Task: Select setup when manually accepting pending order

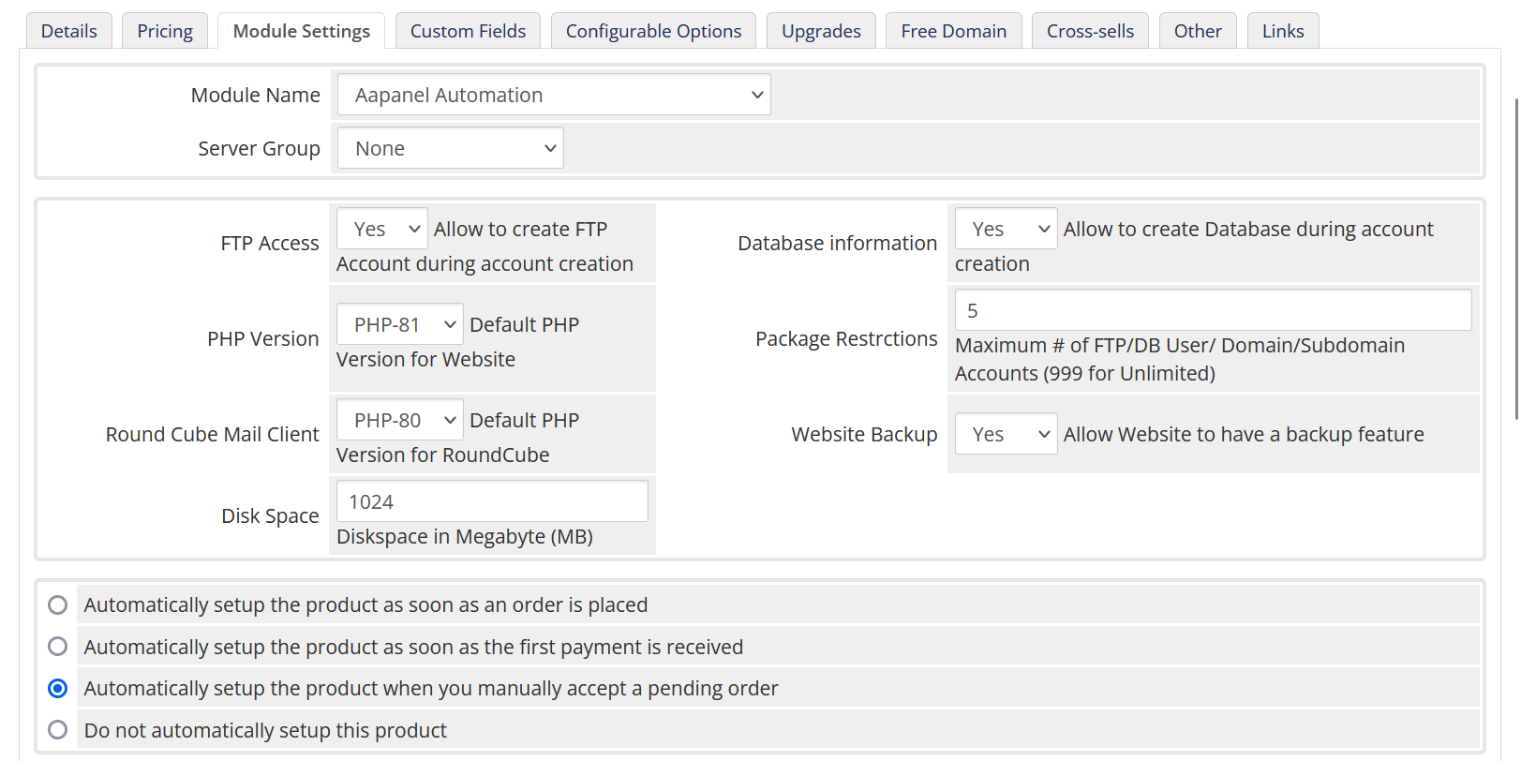Action: [x=58, y=688]
